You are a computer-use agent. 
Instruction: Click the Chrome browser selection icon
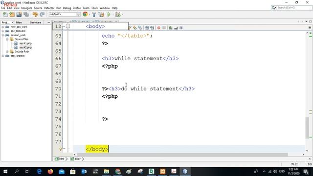tap(85, 14)
